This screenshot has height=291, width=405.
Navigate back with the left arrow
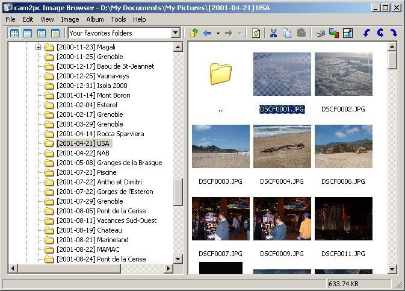coord(207,33)
